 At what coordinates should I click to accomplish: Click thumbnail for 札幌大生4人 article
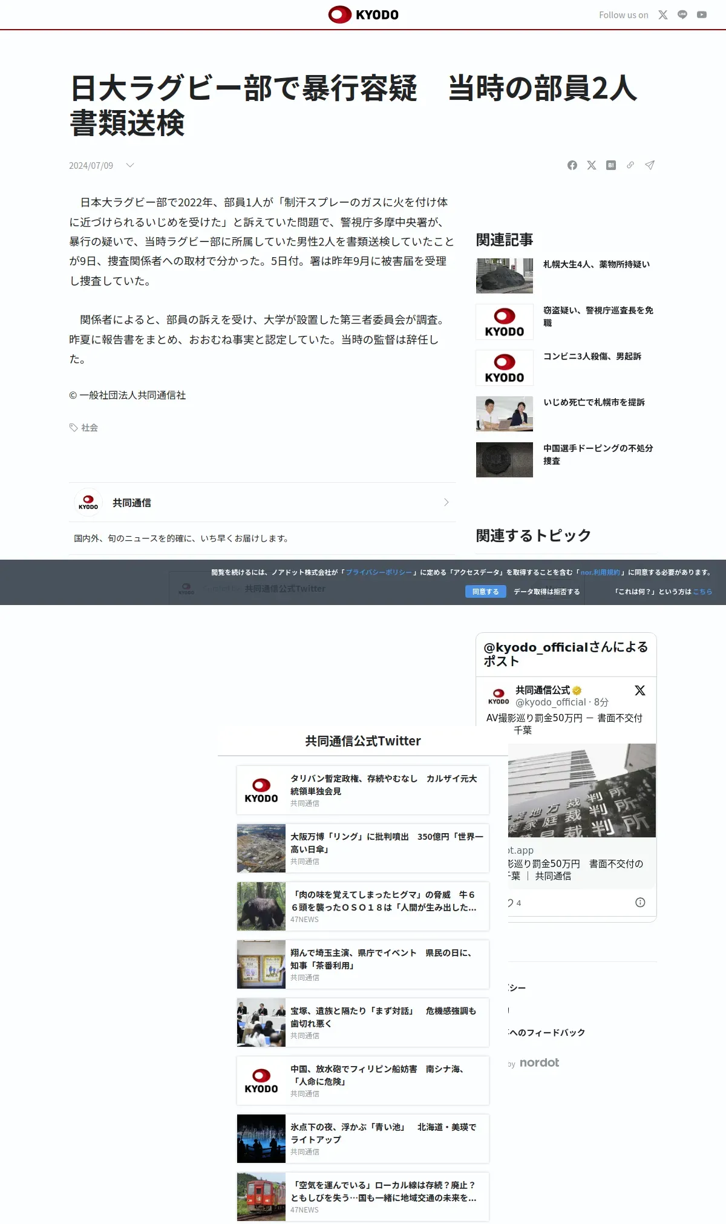point(505,276)
